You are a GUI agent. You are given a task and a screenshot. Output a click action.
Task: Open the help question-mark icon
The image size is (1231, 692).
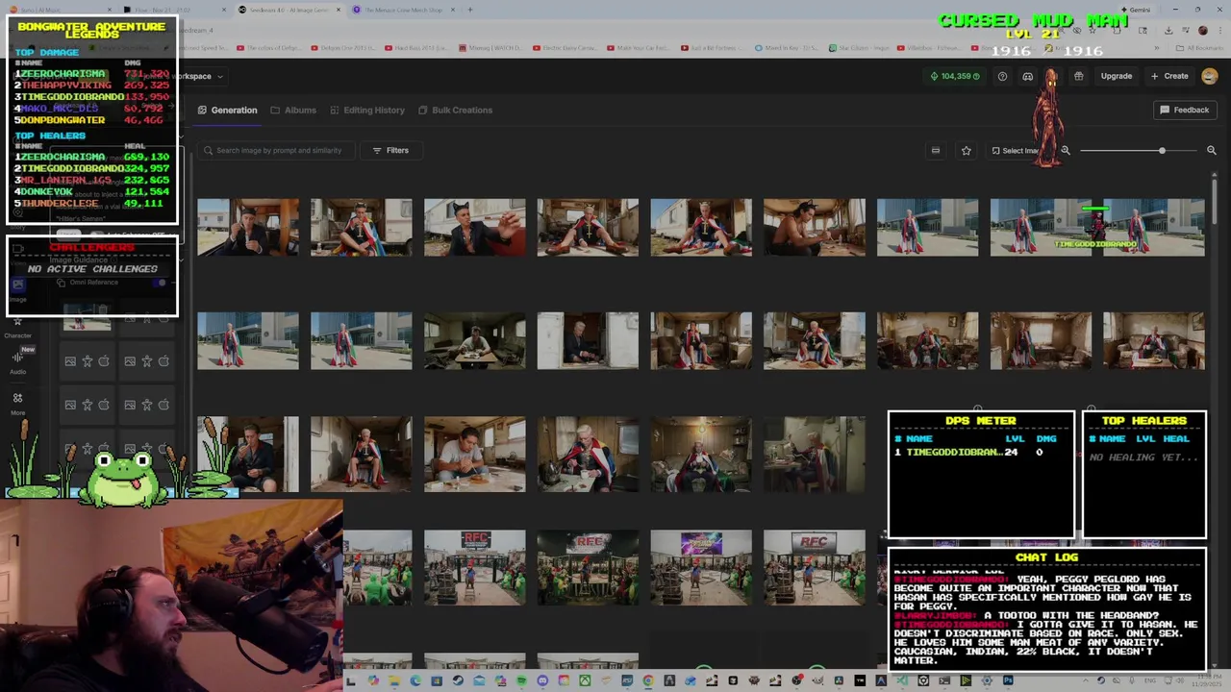point(1002,76)
